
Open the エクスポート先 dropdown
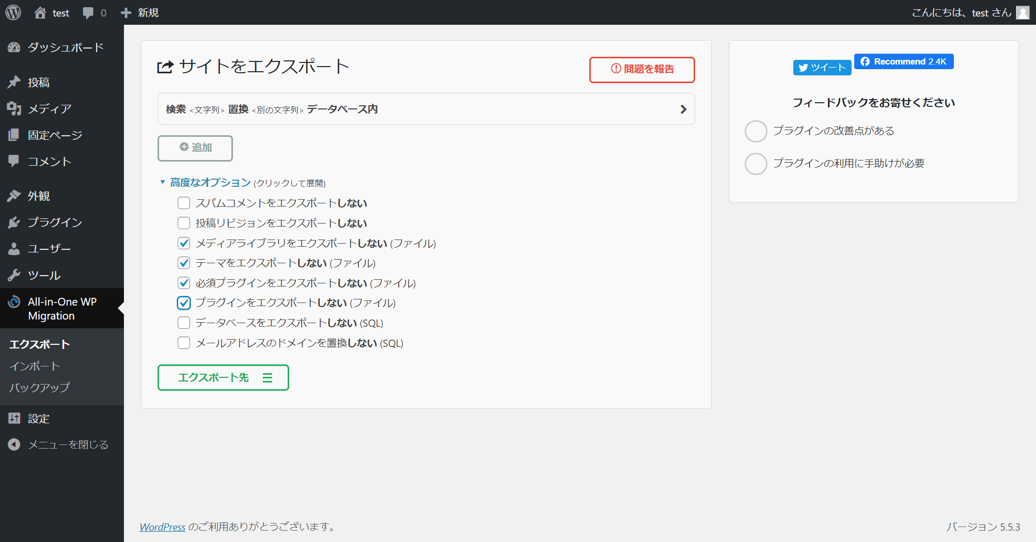coord(223,378)
